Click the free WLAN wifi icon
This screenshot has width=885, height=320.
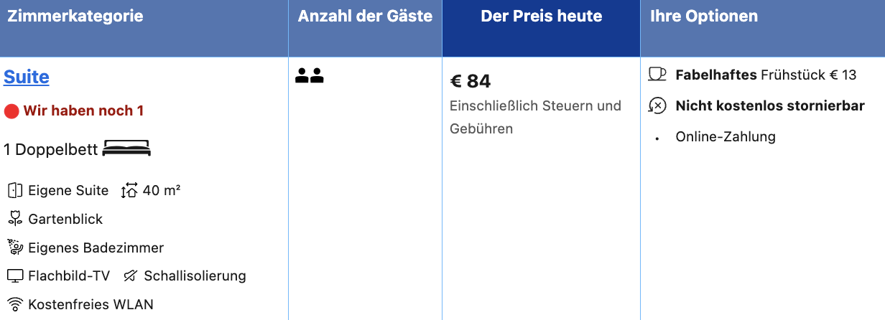(x=15, y=304)
